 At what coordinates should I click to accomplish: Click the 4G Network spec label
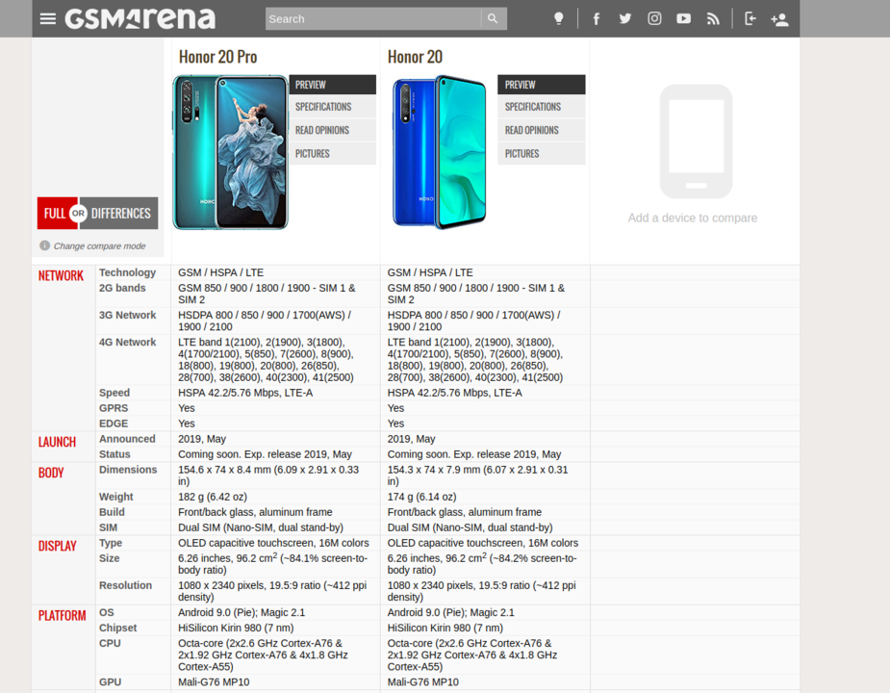(127, 343)
